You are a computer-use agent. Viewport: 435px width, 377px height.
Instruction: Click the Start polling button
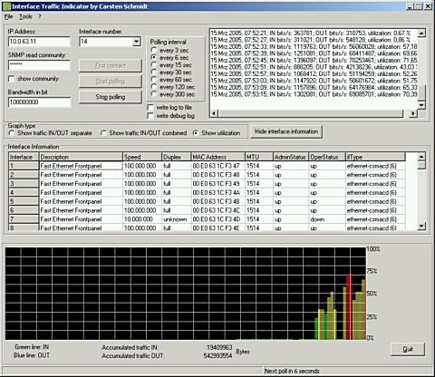111,82
